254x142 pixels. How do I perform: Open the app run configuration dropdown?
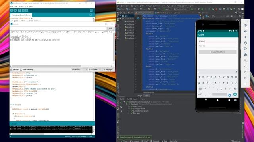pos(167,9)
